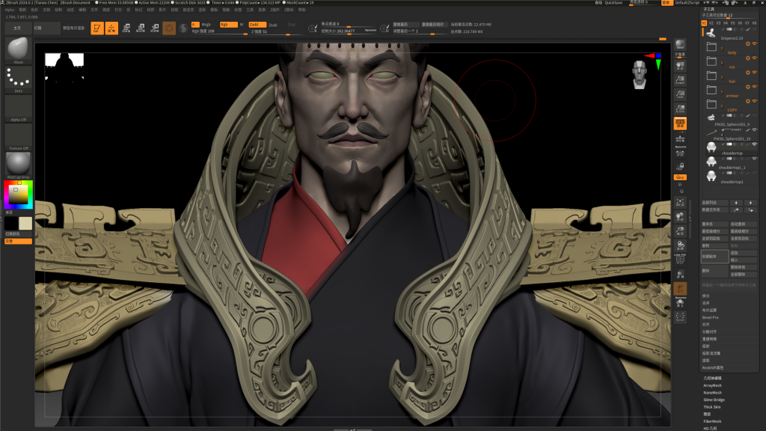Expand the hair subtool folder
Viewport: 766px width, 431px height.
712,76
